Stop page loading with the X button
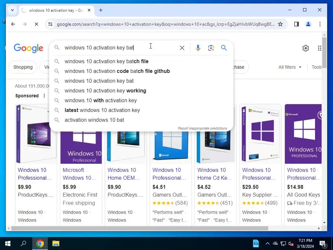Image resolution: width=333 pixels, height=250 pixels. tap(36, 24)
